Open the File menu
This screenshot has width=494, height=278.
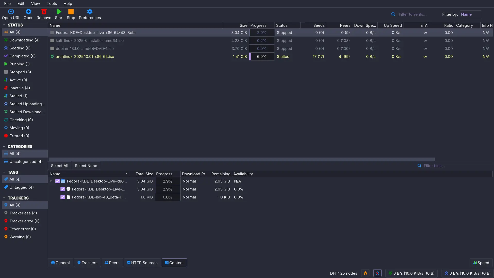coord(7,4)
